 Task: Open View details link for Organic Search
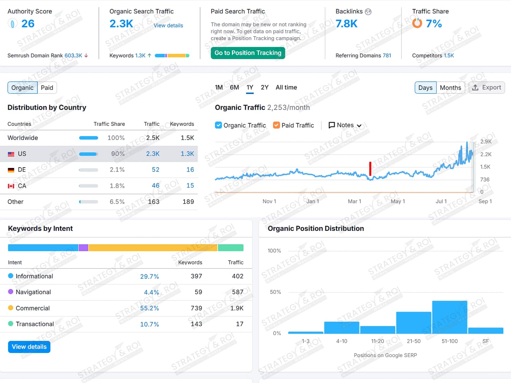168,26
